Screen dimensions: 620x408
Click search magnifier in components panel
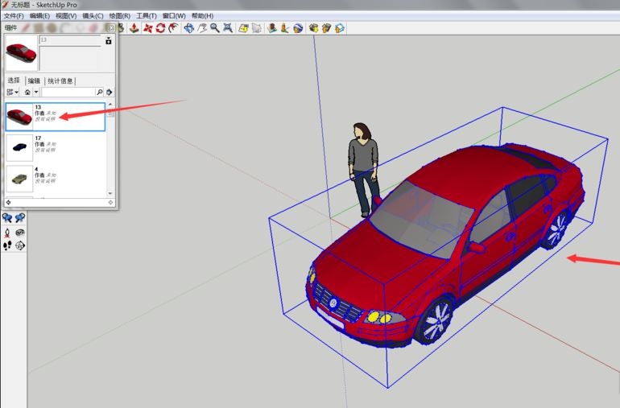click(x=100, y=92)
